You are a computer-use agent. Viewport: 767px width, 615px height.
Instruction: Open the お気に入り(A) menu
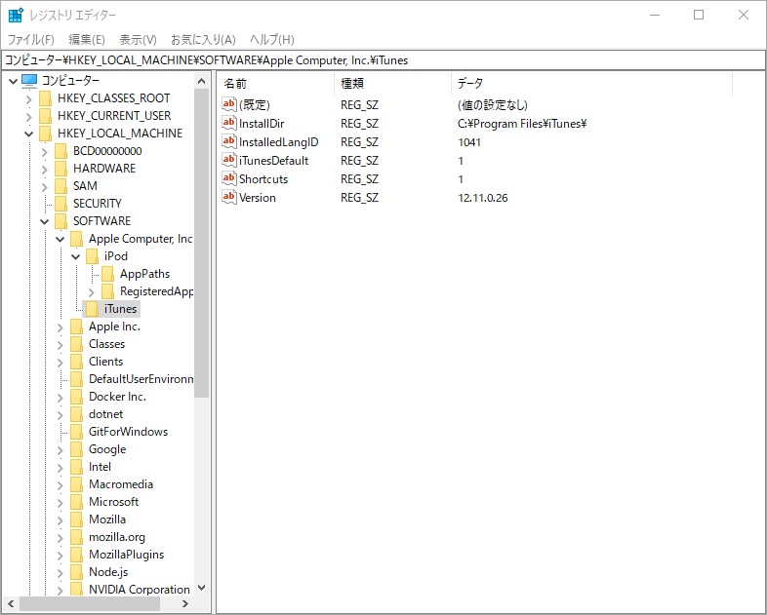tap(203, 40)
